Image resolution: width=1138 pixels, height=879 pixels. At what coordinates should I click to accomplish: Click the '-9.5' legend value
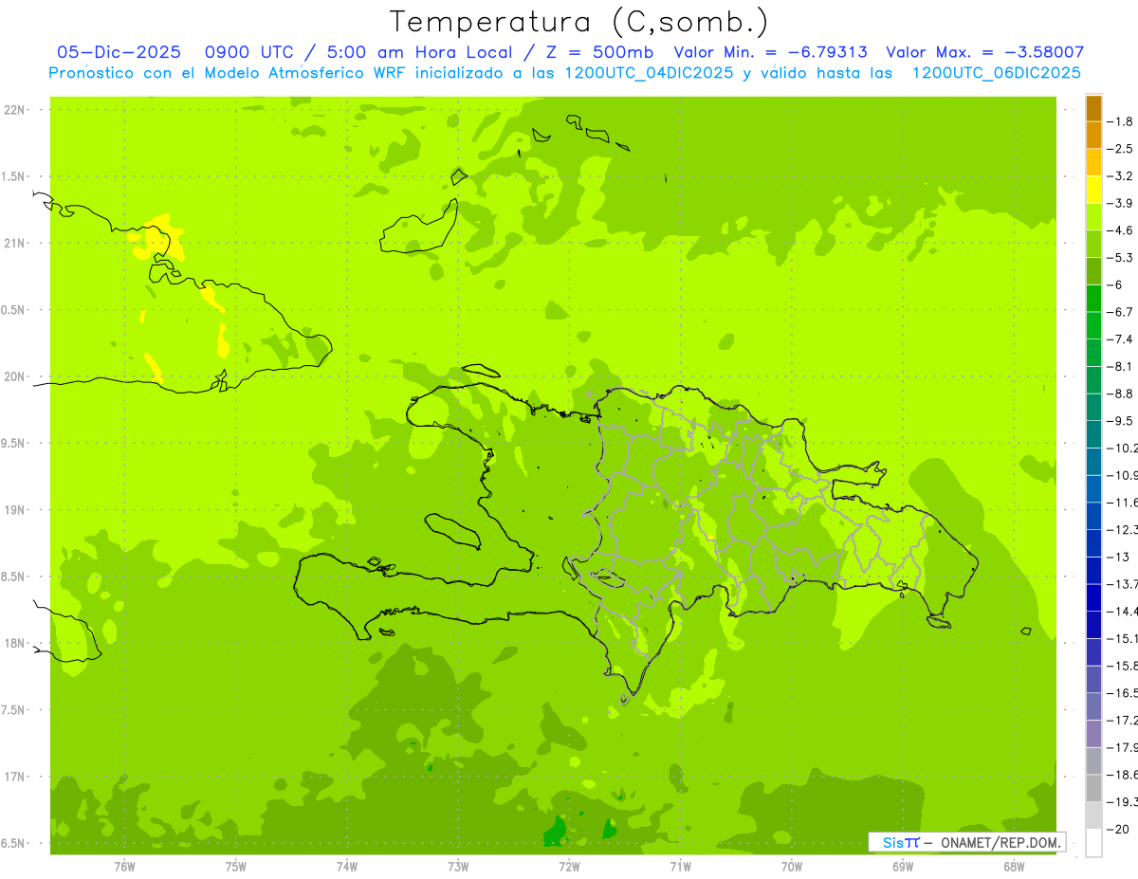click(x=1121, y=421)
